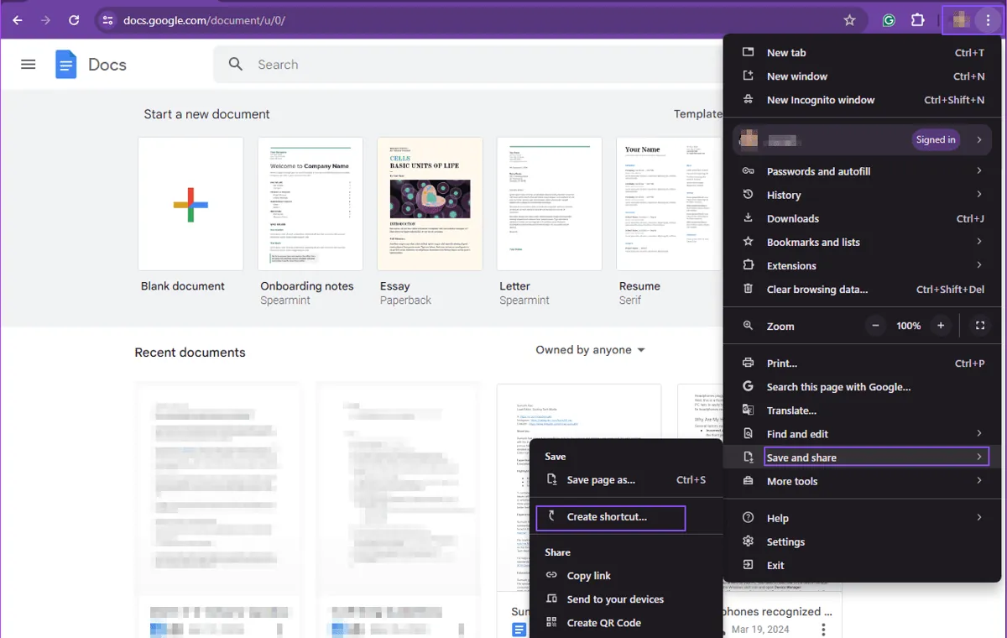Expand the More tools submenu
Image resolution: width=1007 pixels, height=638 pixels.
tap(861, 481)
